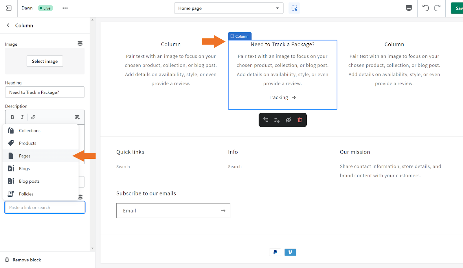
Task: Apply bold to description text
Action: pyautogui.click(x=12, y=117)
